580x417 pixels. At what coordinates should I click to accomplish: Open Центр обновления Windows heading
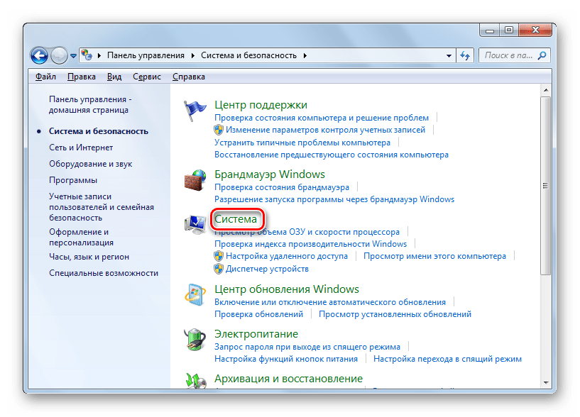tap(287, 289)
